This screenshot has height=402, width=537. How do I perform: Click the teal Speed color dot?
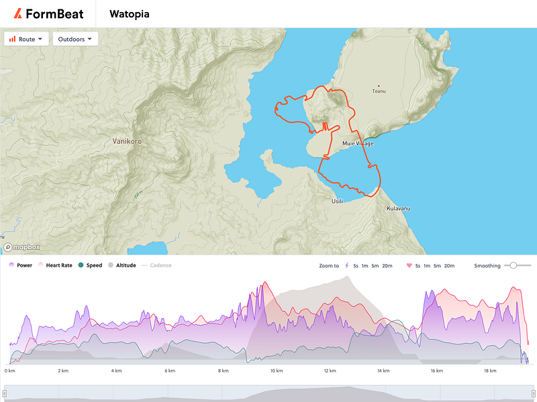(81, 265)
